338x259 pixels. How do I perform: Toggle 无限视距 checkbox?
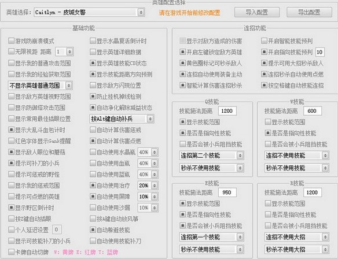click(11, 51)
